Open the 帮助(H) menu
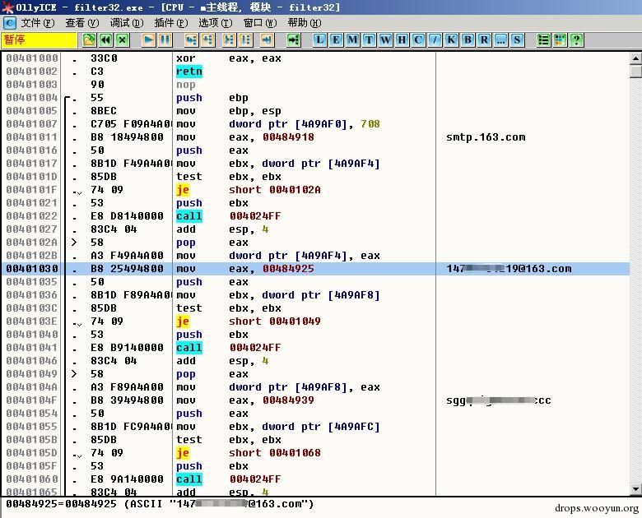642x518 pixels. pyautogui.click(x=305, y=23)
